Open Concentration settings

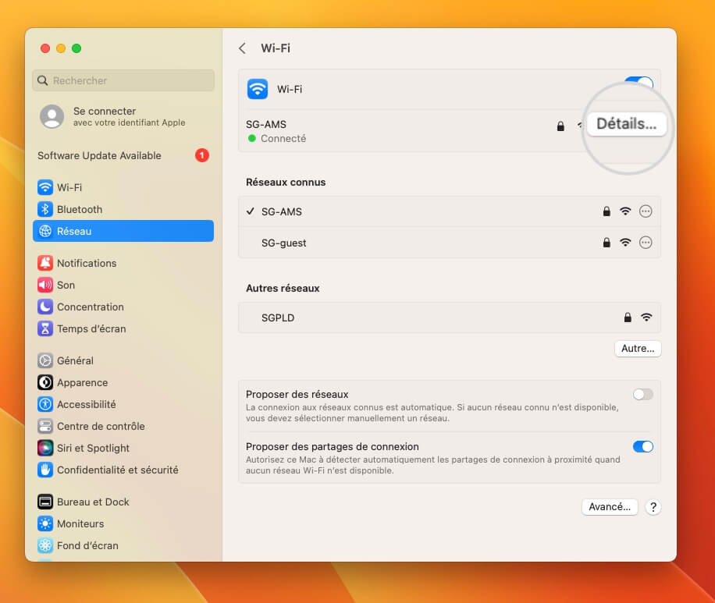tap(123, 307)
